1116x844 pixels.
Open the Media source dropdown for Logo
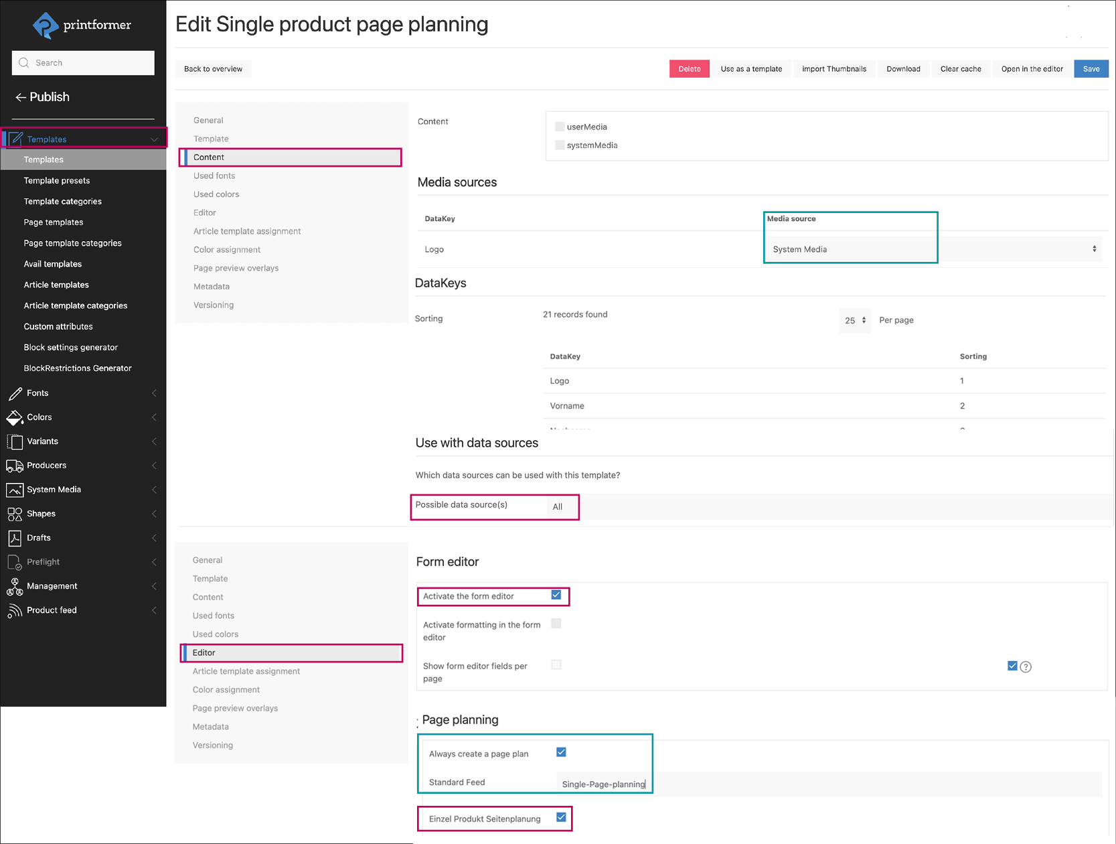pyautogui.click(x=1094, y=249)
